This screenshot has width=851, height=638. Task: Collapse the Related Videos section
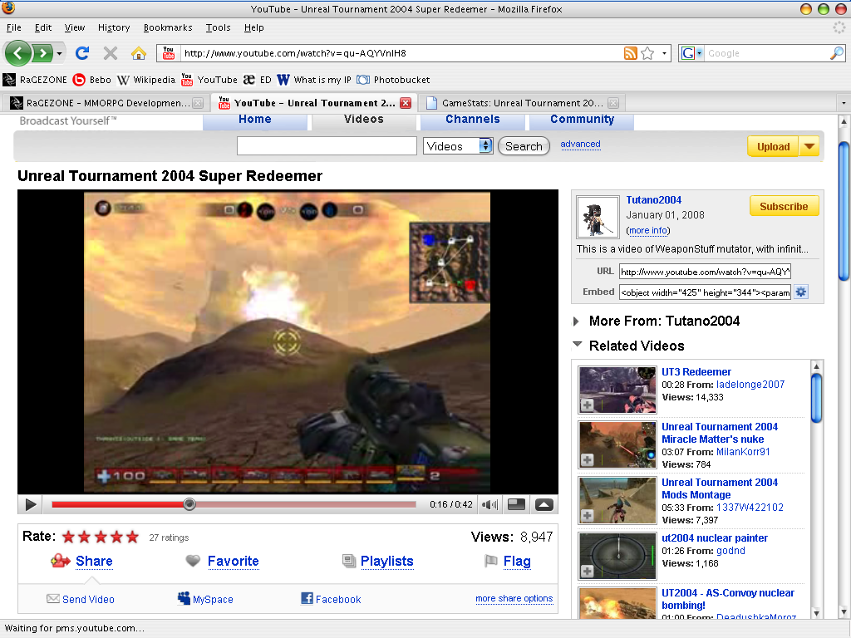(577, 346)
